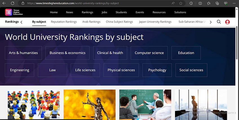Image resolution: width=239 pixels, height=120 pixels.
Task: Click the browser address bar URL
Action: tap(73, 3)
